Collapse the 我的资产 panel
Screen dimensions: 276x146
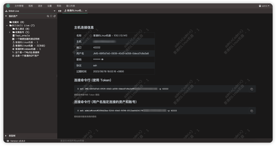pos(6,16)
